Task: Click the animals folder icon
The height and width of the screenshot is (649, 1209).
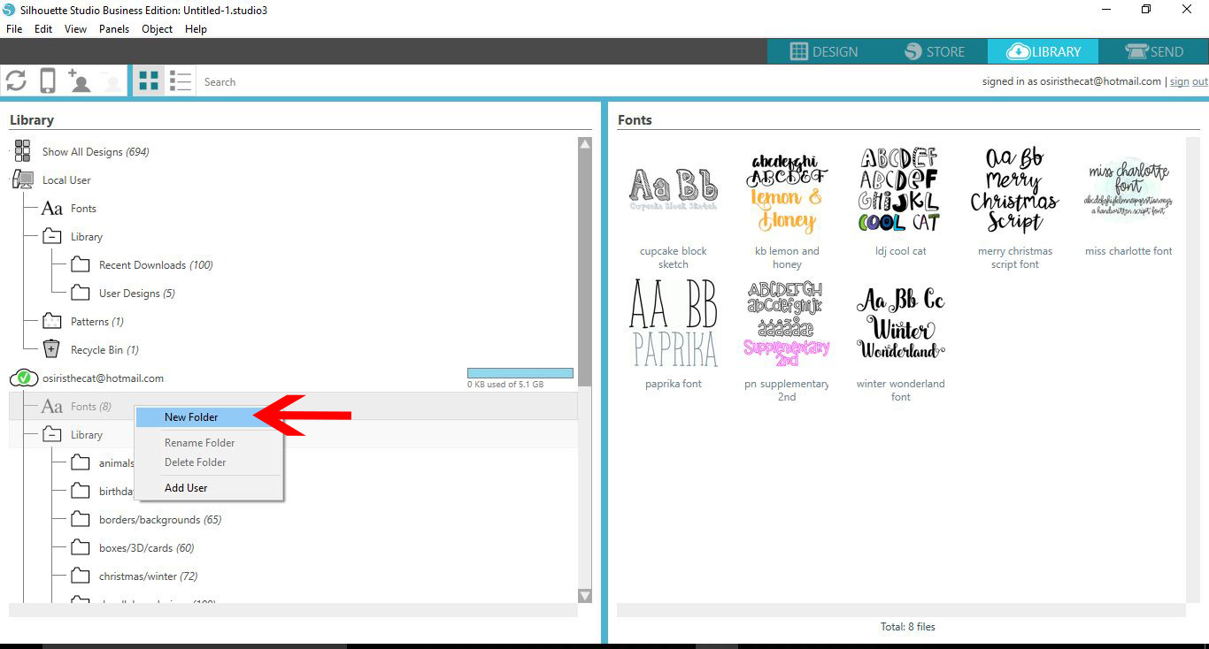Action: click(x=81, y=462)
